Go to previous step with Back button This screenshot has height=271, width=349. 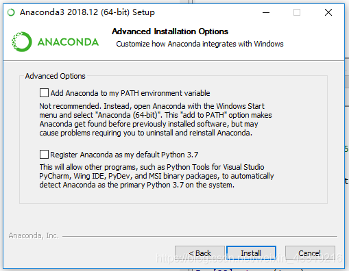pyautogui.click(x=200, y=253)
